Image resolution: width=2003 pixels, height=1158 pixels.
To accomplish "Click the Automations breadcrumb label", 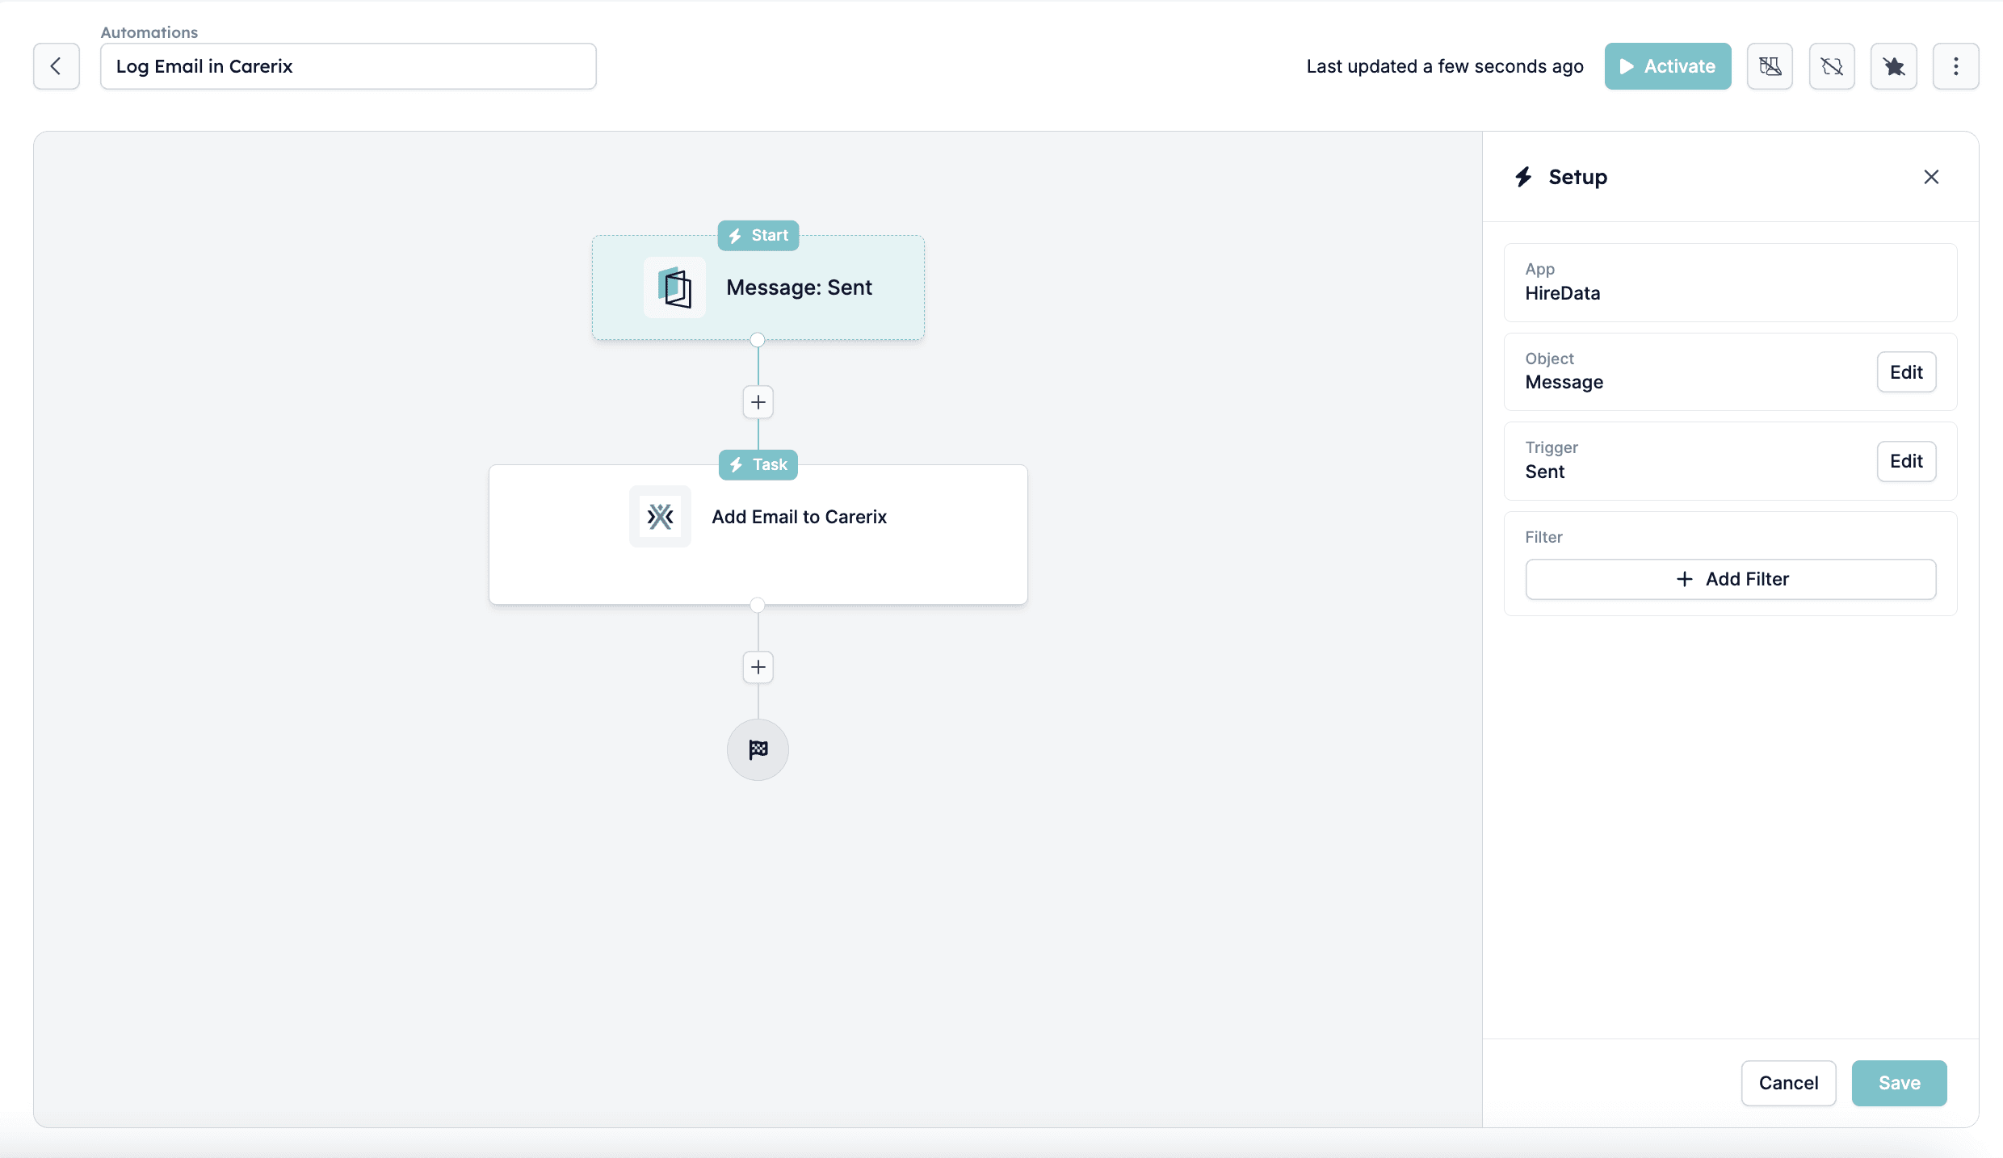I will tap(149, 32).
